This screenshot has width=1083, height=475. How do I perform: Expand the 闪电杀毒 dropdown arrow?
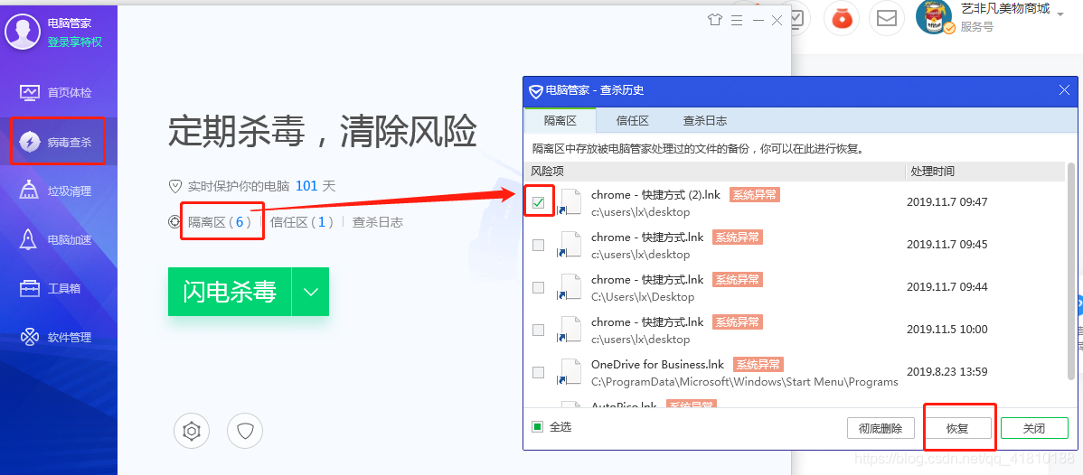(x=311, y=292)
